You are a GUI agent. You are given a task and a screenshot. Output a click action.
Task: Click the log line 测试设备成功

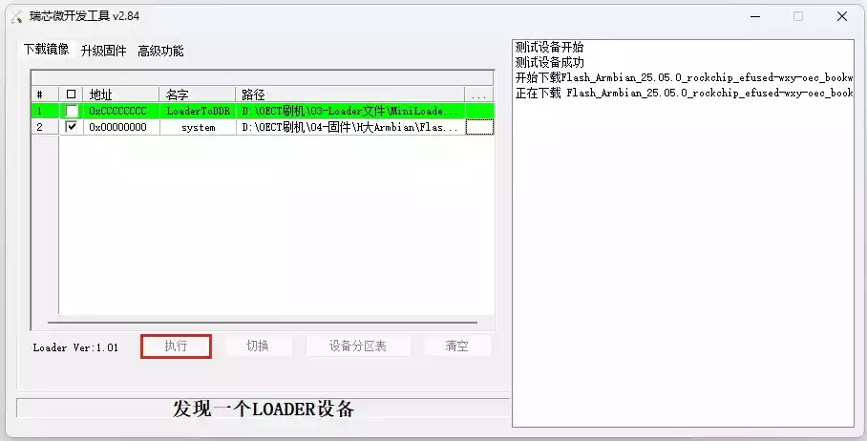550,62
